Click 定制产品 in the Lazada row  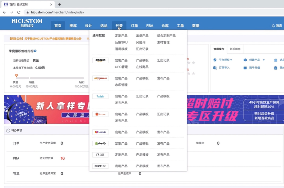pyautogui.click(x=121, y=132)
